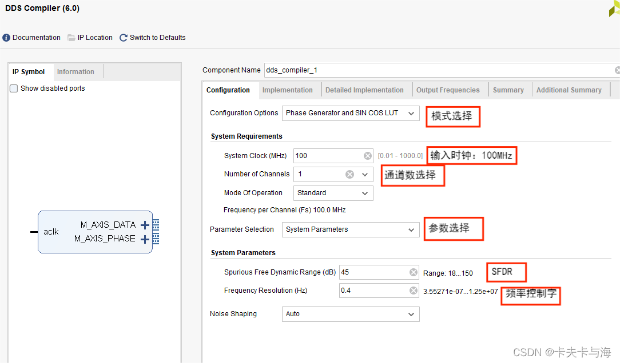
Task: Open the Summary tab
Action: (x=508, y=90)
